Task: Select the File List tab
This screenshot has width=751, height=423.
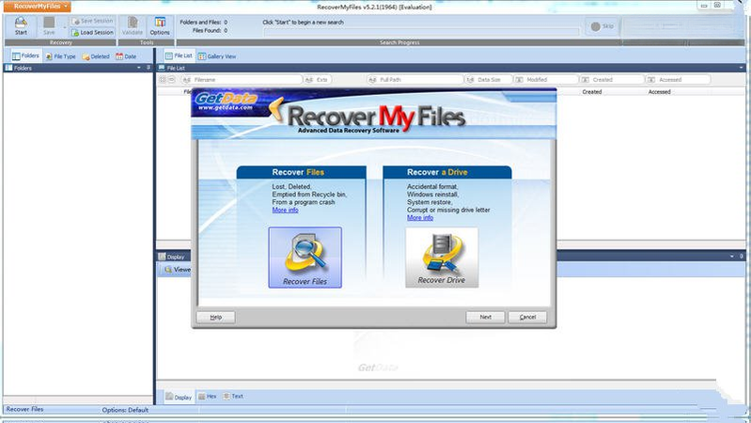Action: (179, 56)
